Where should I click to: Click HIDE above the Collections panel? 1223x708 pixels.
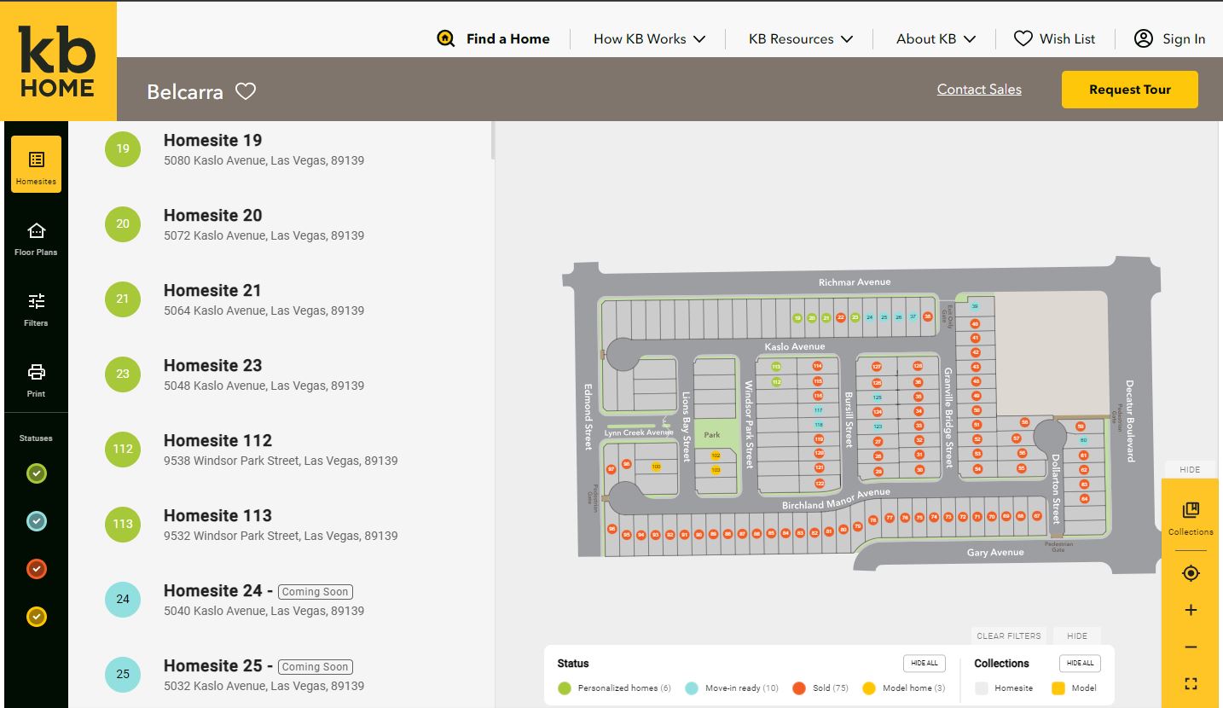[1190, 469]
